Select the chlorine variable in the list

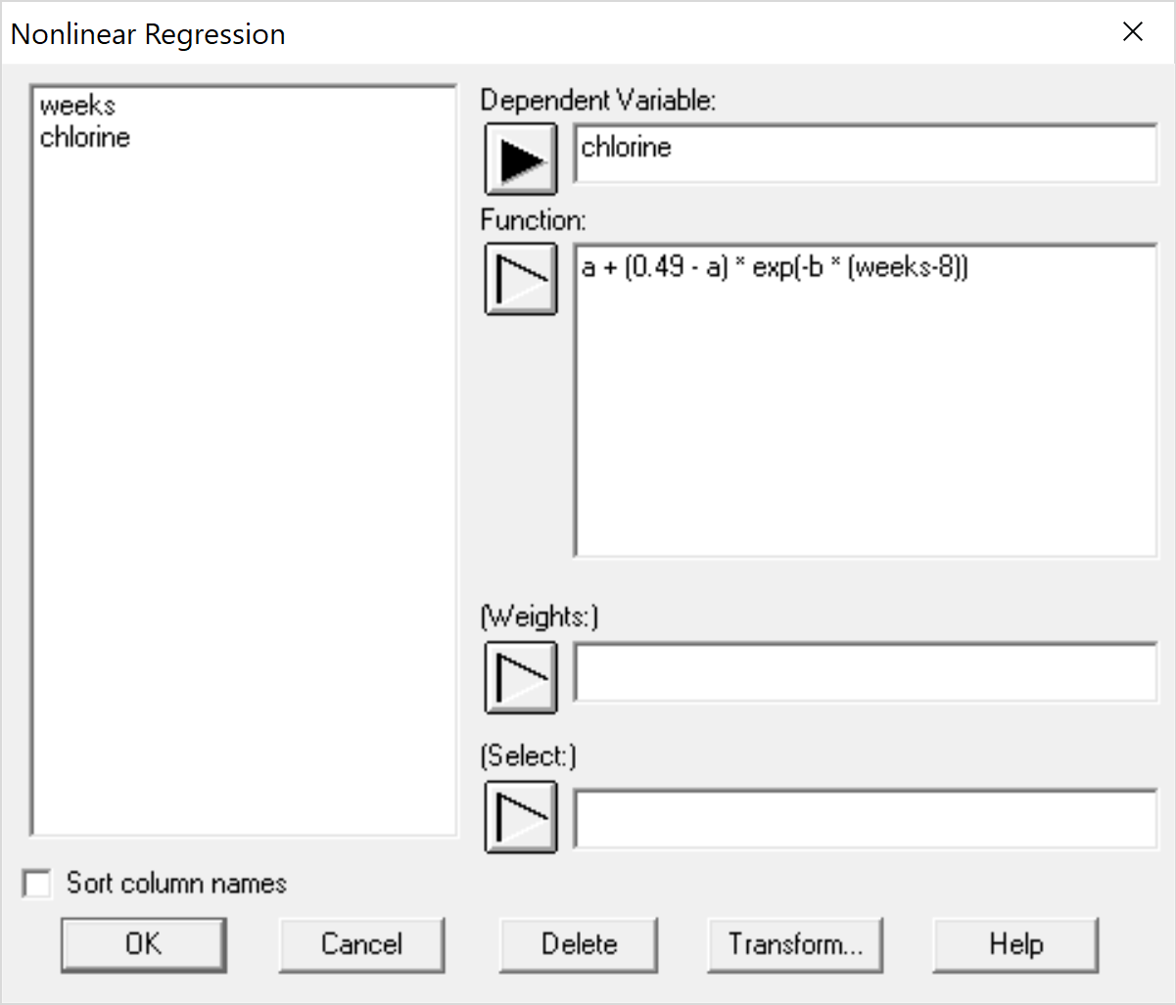[x=84, y=137]
